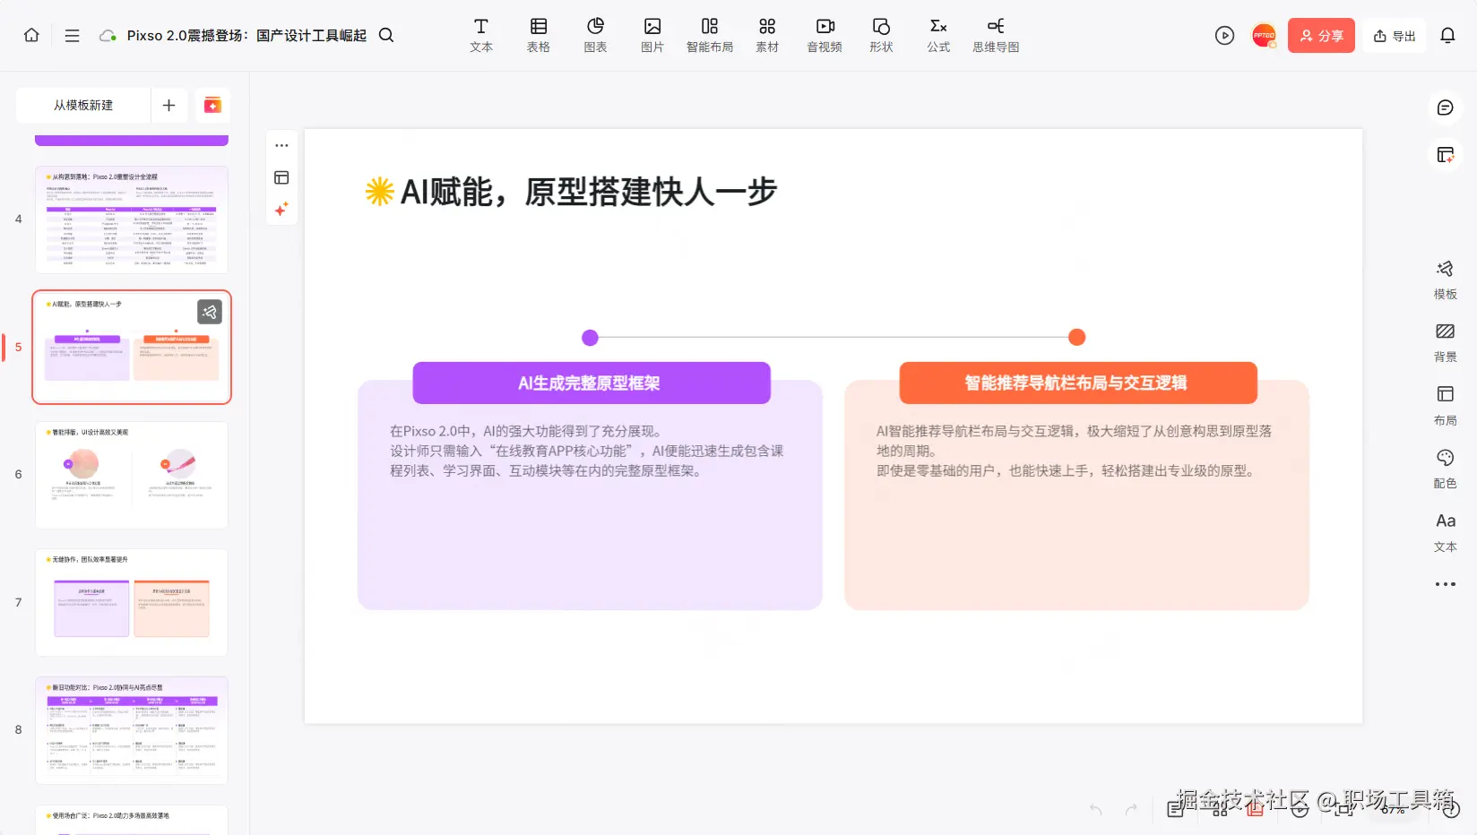Click the AI sparkle icon beside canvas
The height and width of the screenshot is (835, 1477).
pos(281,209)
